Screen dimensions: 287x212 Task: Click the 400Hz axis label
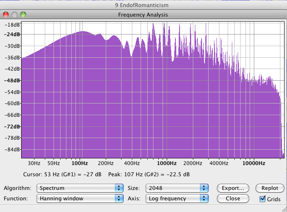pyautogui.click(x=132, y=163)
